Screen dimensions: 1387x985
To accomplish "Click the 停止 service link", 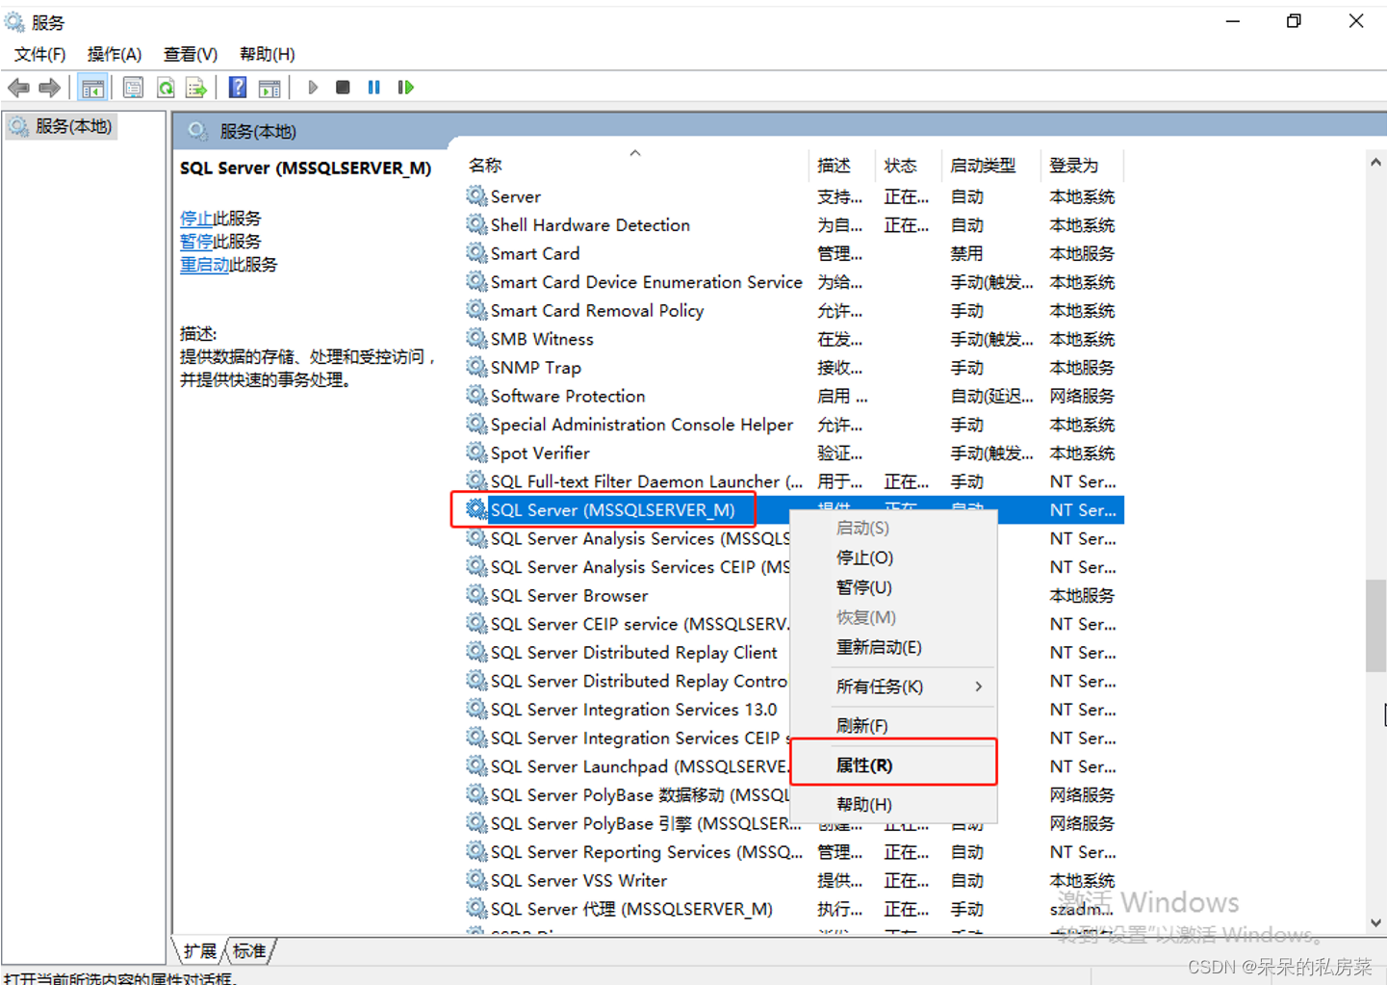I will (196, 219).
